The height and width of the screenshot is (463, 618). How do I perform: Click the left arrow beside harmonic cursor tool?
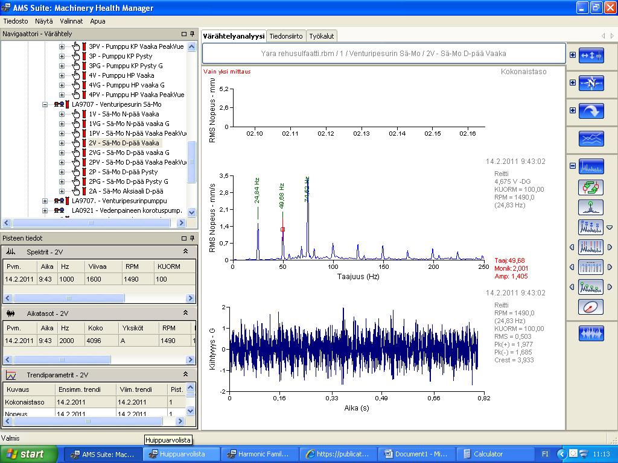pyautogui.click(x=572, y=247)
